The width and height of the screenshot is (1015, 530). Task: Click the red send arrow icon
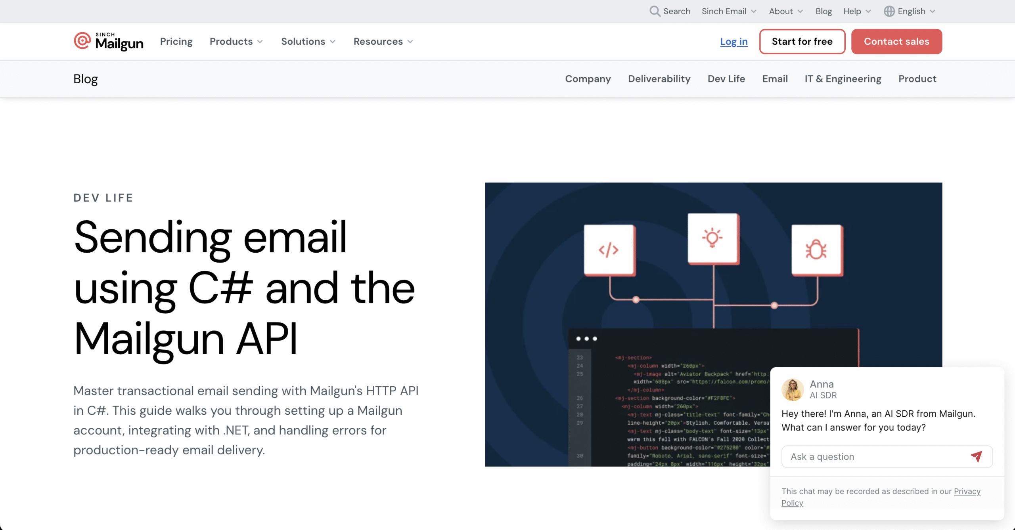point(976,456)
